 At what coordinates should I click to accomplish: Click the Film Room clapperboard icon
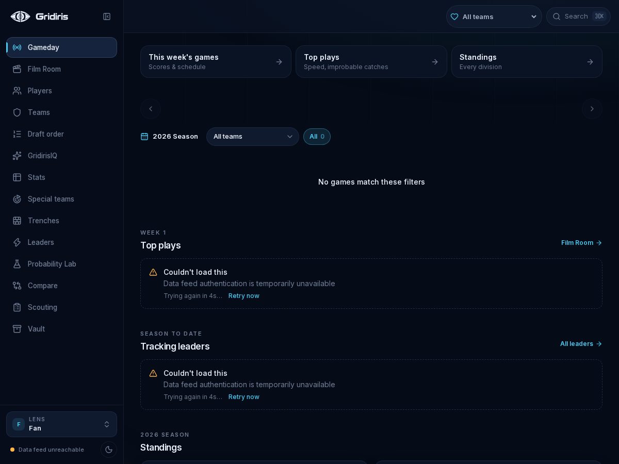[x=17, y=69]
